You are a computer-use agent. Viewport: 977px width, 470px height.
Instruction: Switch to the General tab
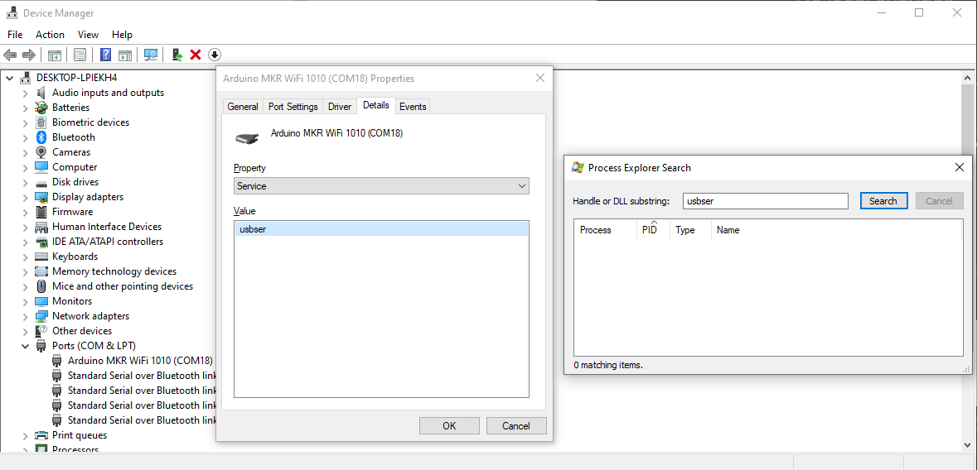click(243, 107)
